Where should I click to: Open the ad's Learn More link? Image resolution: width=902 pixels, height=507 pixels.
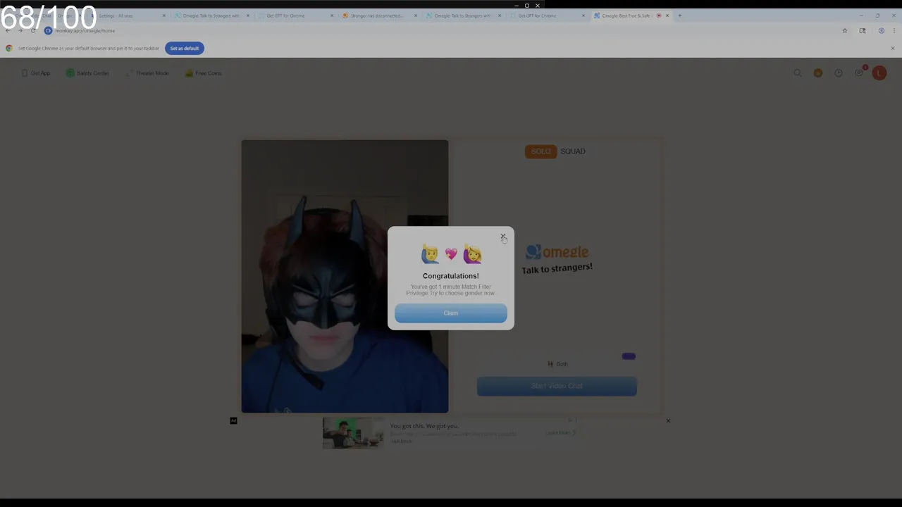(x=561, y=433)
